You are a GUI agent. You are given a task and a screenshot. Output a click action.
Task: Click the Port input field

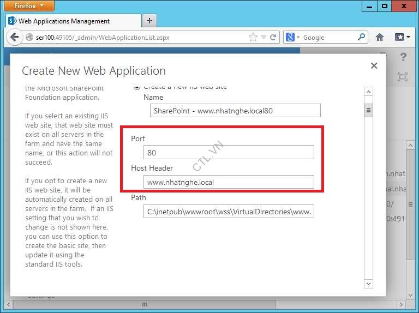[229, 152]
